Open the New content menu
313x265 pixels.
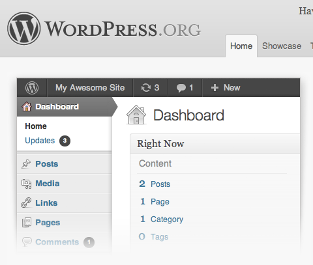click(226, 88)
